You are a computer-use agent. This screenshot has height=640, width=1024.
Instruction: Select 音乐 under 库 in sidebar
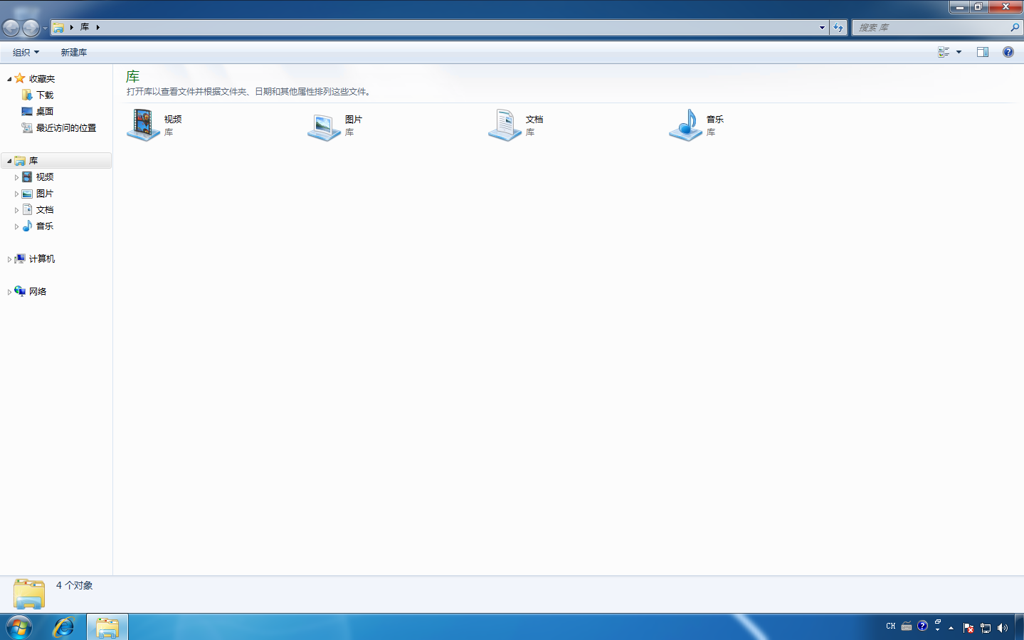45,226
